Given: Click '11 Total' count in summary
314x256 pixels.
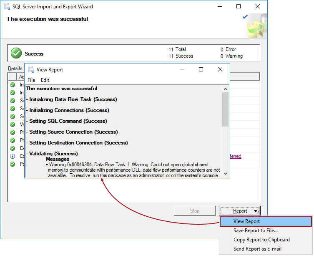Looking at the screenshot, I should 177,49.
